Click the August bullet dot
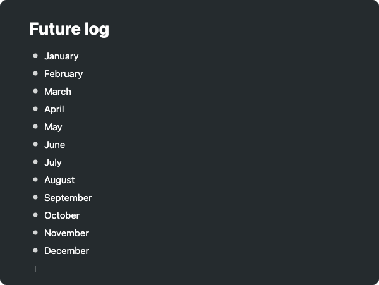The image size is (379, 285). (35, 179)
